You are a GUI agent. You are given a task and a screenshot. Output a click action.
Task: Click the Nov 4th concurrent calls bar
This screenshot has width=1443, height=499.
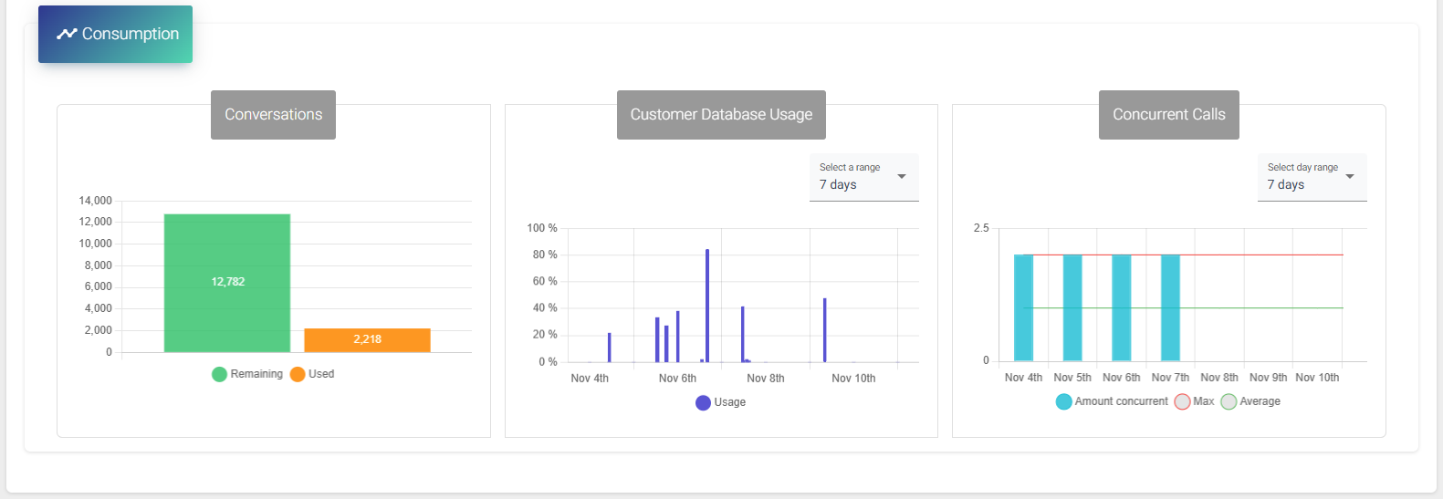point(1023,307)
